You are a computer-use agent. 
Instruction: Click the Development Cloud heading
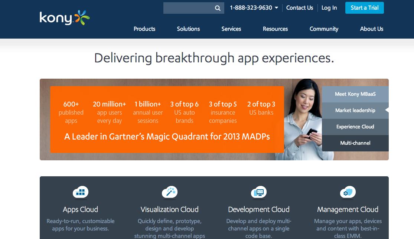(x=259, y=209)
